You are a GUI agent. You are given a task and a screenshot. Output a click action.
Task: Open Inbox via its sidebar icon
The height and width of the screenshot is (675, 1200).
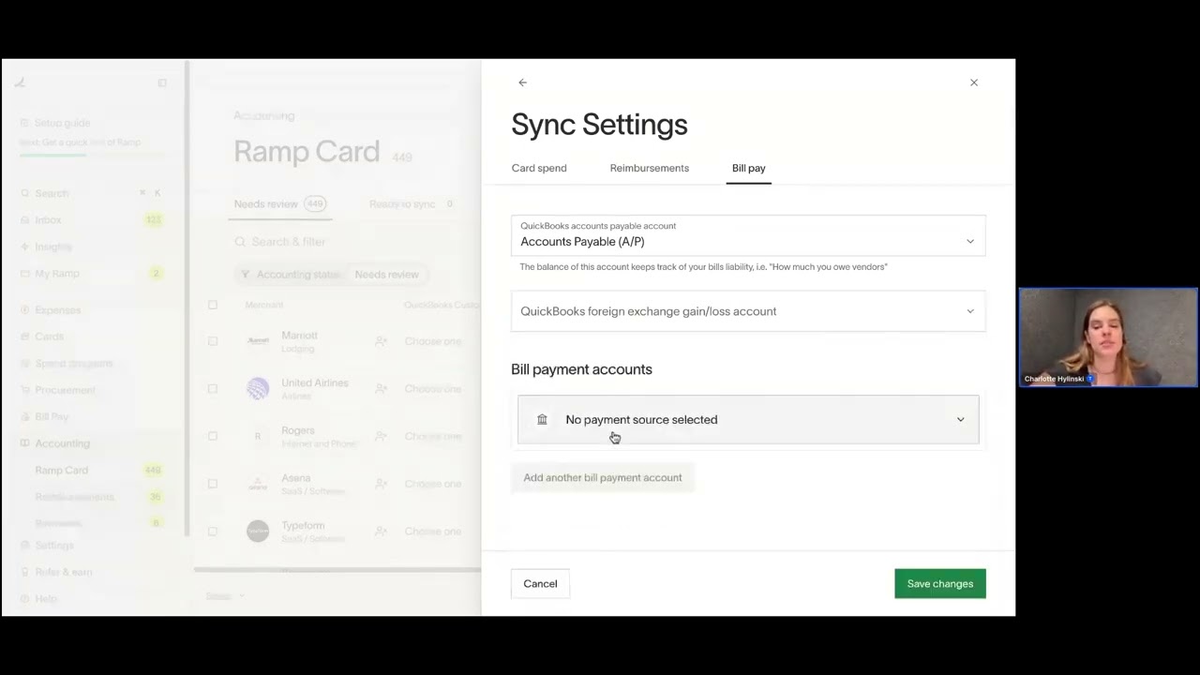(25, 220)
